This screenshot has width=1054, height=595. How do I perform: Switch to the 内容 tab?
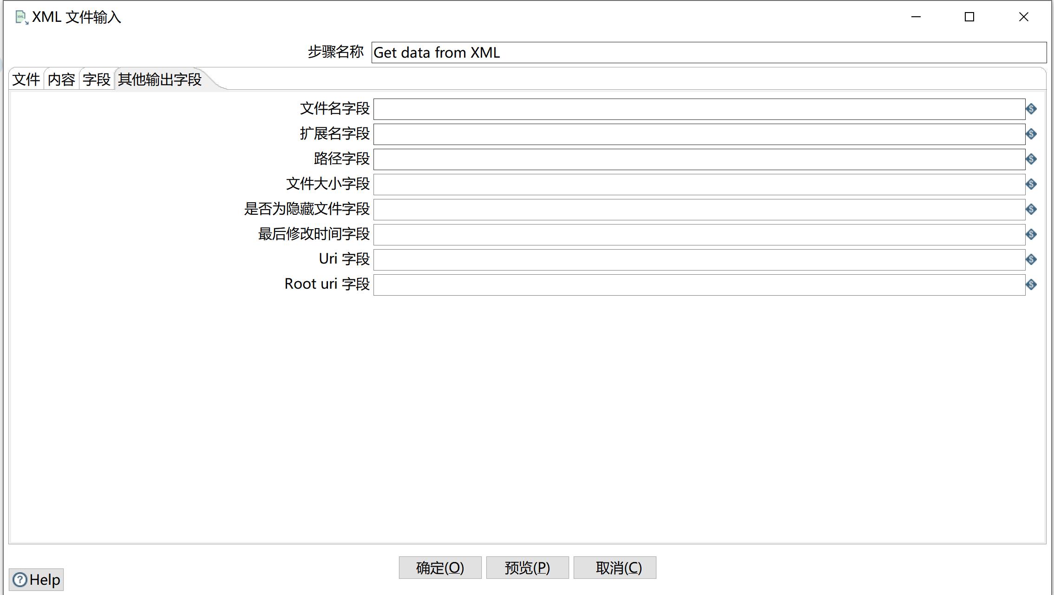click(x=61, y=79)
